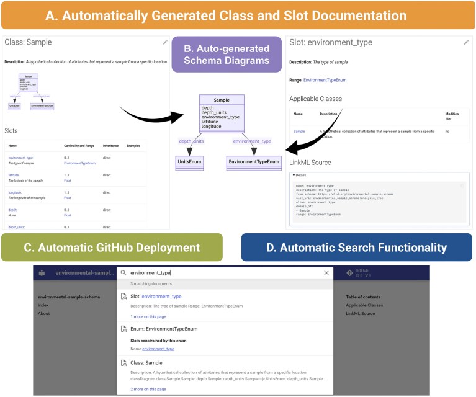Click '2 more on this page' link
Screen dimensions: 476x397
coord(148,389)
